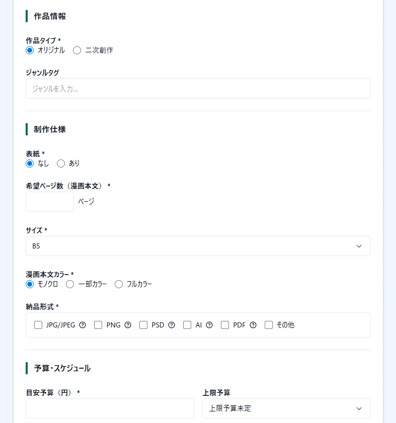Viewport: 396px width, 423px height.
Task: Click help icon next to JPG/JPEG
Action: pyautogui.click(x=83, y=325)
